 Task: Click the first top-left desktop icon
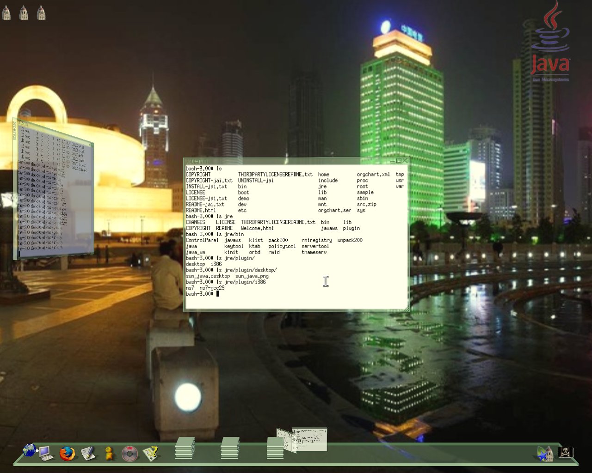click(x=6, y=12)
